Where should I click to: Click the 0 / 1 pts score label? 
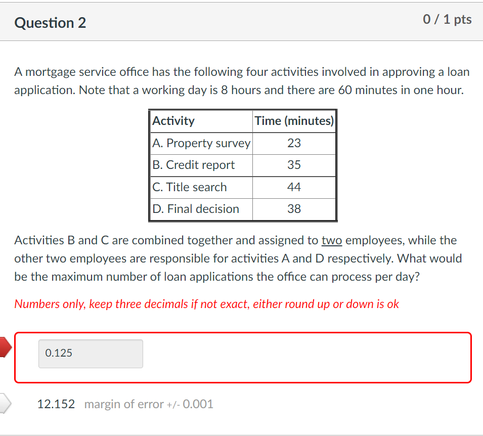coord(447,20)
